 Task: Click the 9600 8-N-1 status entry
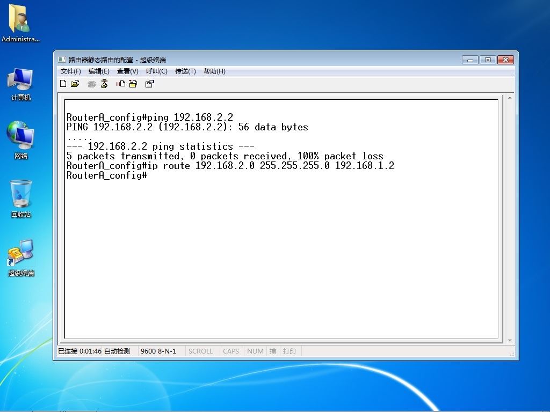pos(158,351)
